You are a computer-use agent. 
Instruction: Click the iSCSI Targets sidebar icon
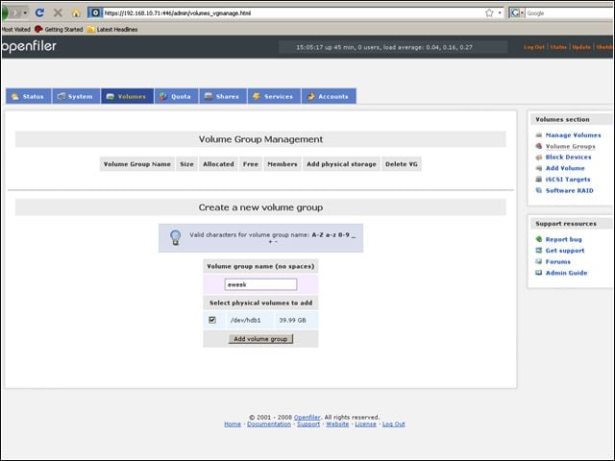[539, 180]
